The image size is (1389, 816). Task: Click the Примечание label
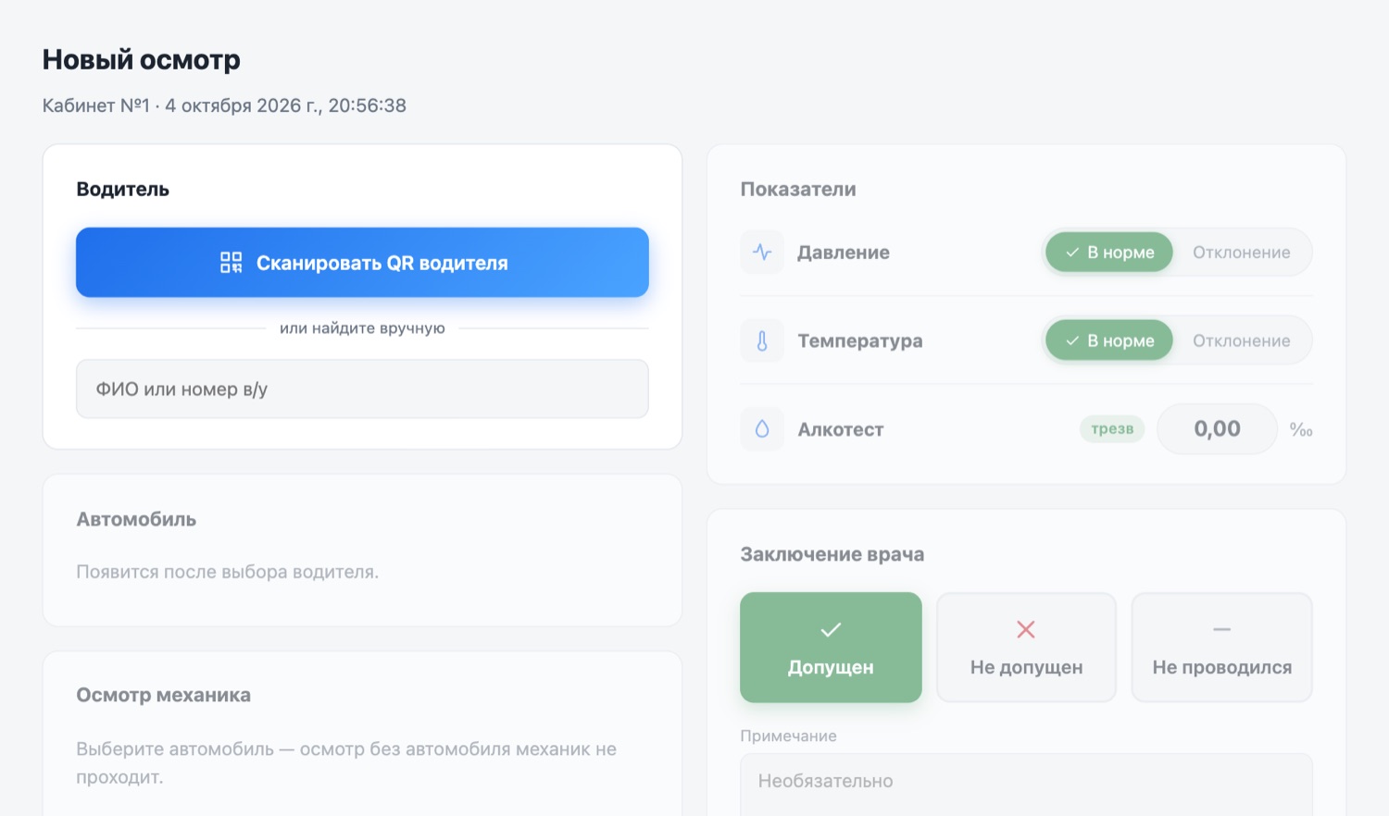(x=788, y=736)
